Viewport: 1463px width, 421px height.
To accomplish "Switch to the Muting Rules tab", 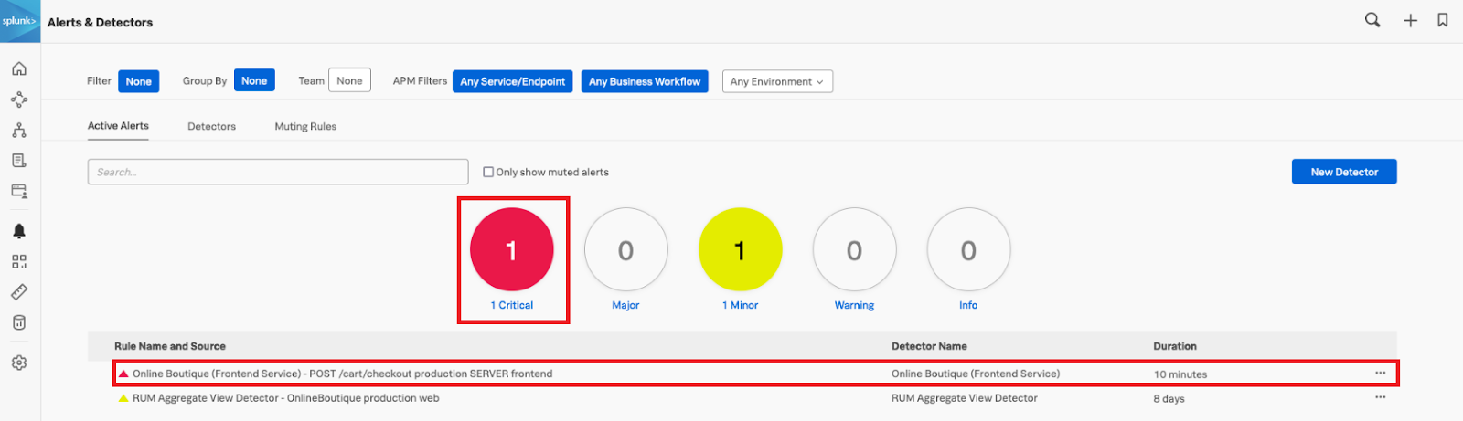I will pos(305,126).
